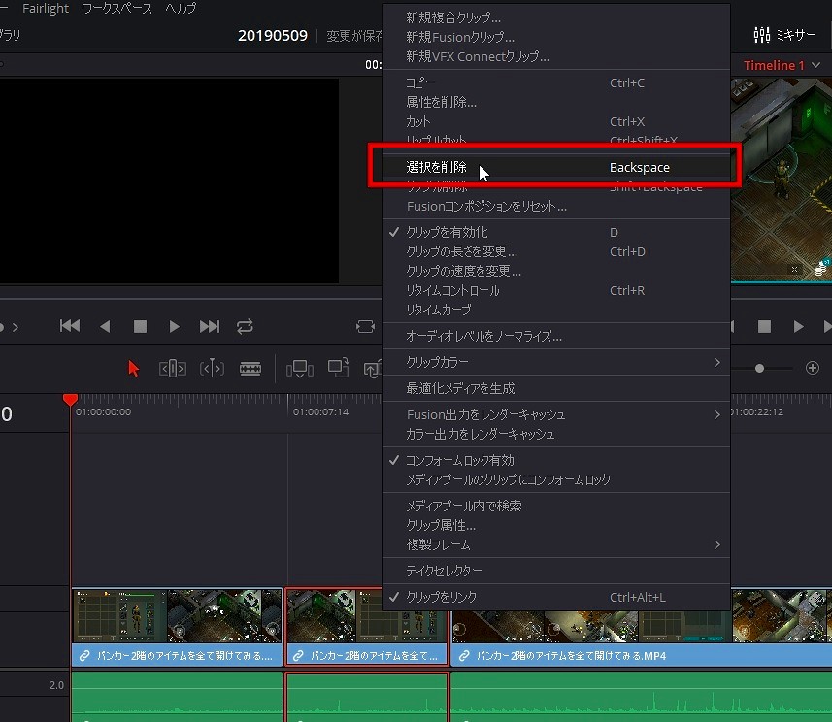
Task: Jump to first frame in source viewer
Action: [x=70, y=327]
